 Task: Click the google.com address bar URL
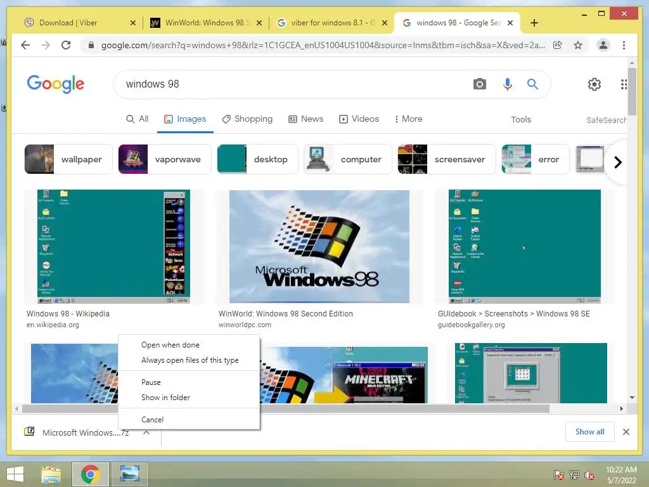click(x=323, y=45)
